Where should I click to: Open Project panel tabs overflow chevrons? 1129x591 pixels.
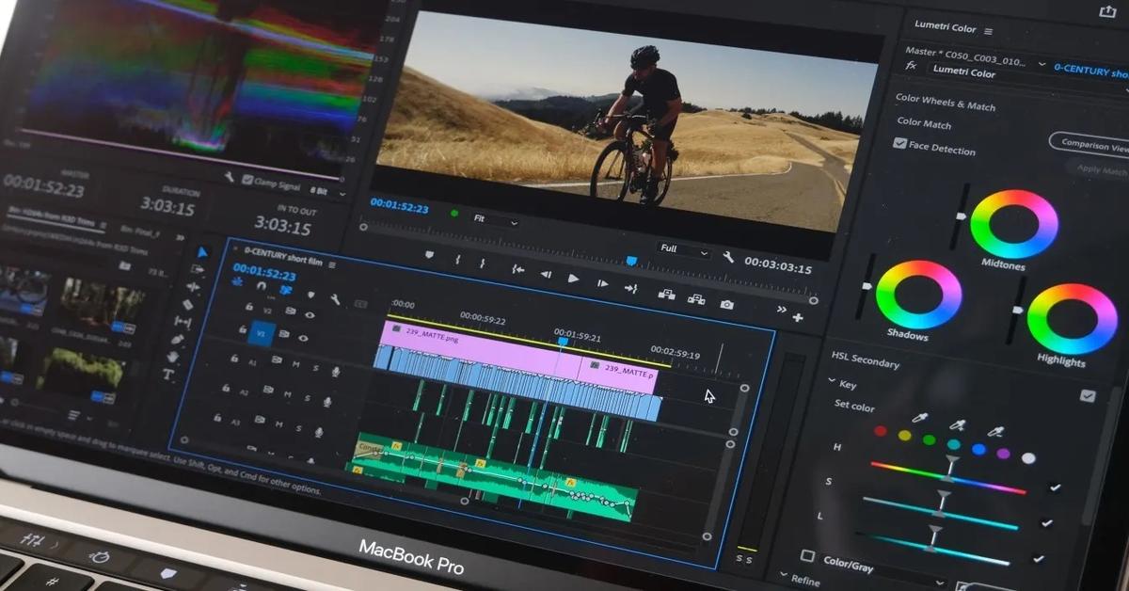[x=180, y=237]
